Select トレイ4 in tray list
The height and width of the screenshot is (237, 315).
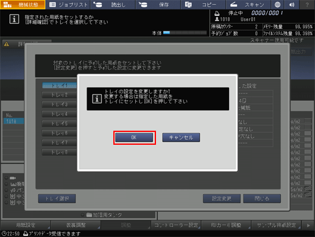pyautogui.click(x=60, y=114)
